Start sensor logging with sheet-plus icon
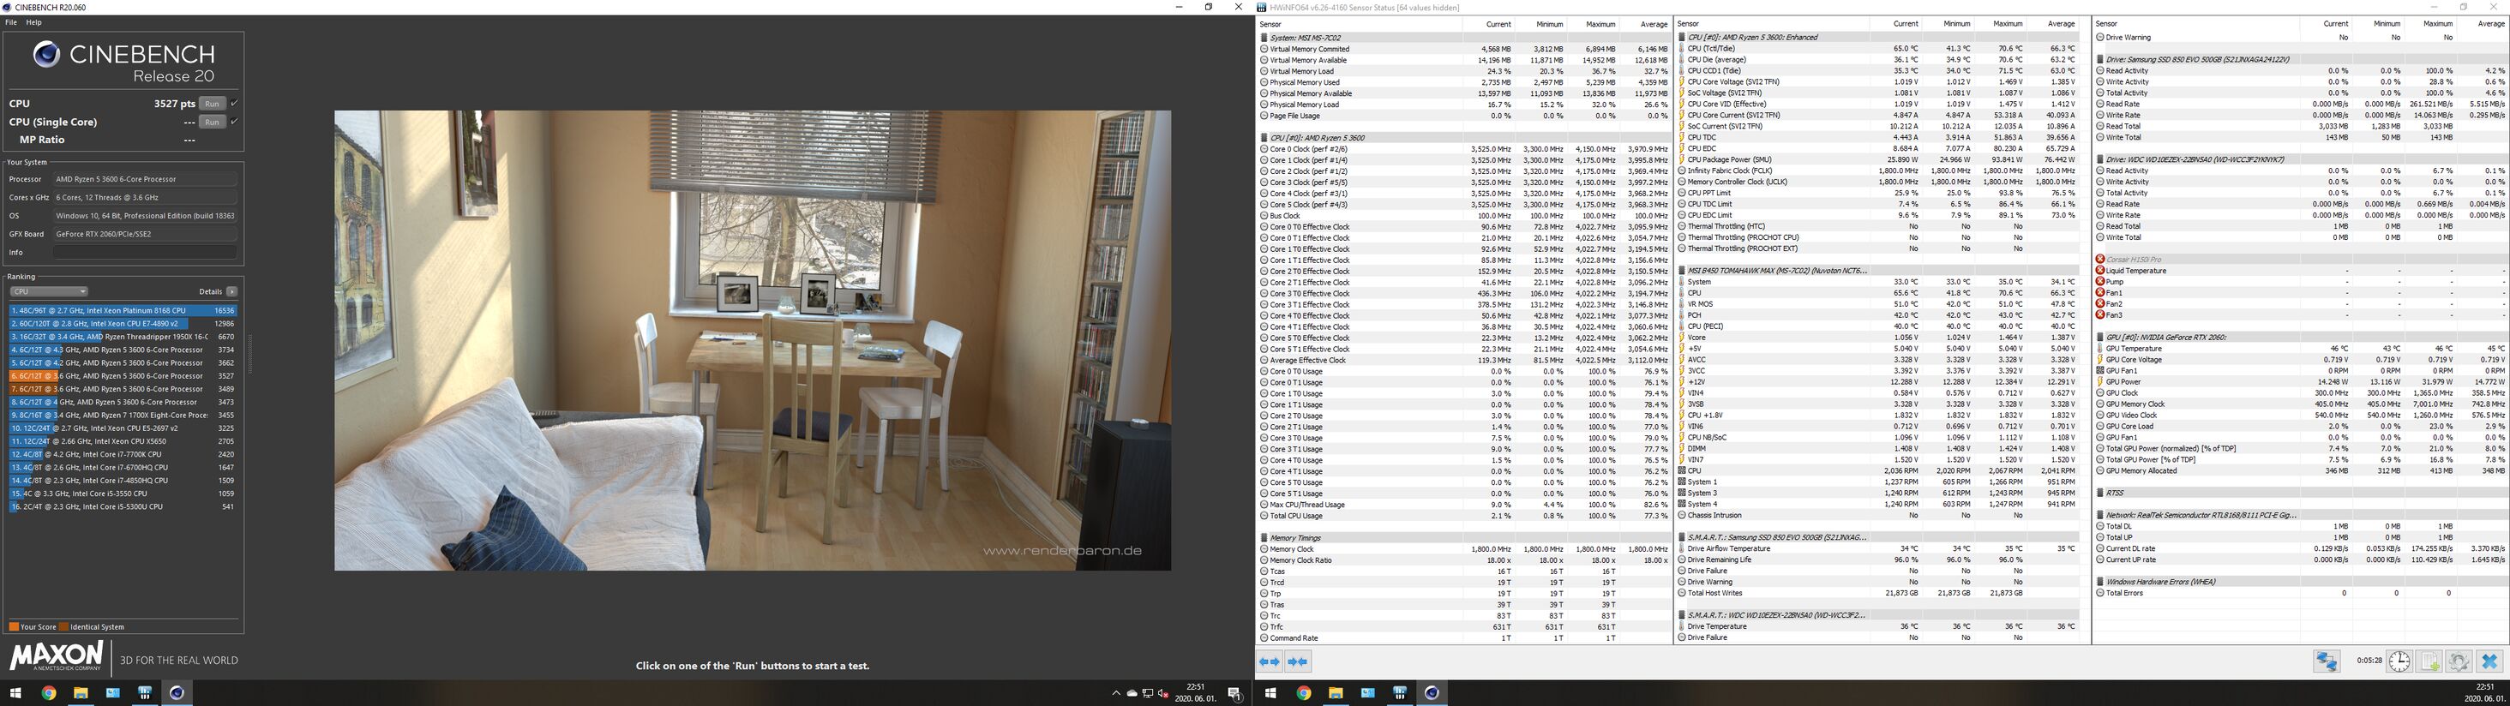This screenshot has width=2510, height=706. coord(2429,661)
